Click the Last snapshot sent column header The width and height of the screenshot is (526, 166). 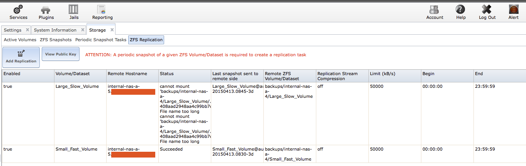click(237, 76)
